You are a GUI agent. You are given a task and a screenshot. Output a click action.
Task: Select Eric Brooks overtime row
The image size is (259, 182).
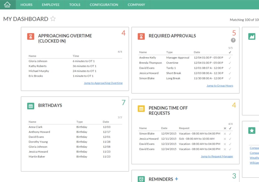pos(75,76)
